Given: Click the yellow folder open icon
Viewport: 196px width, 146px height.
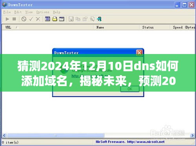Looking at the screenshot, I should (x=54, y=19).
